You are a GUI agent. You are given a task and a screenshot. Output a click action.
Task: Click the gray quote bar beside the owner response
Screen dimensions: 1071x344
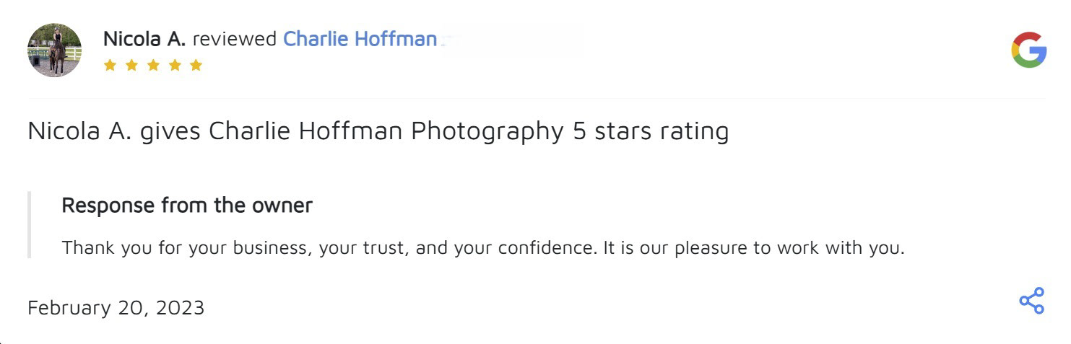pyautogui.click(x=30, y=225)
